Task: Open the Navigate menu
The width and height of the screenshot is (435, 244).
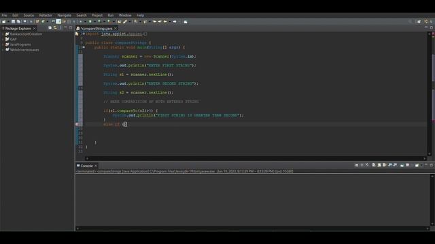Action: (64, 15)
